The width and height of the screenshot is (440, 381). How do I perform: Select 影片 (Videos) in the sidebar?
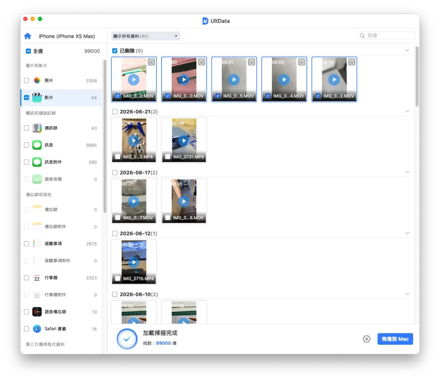[61, 97]
